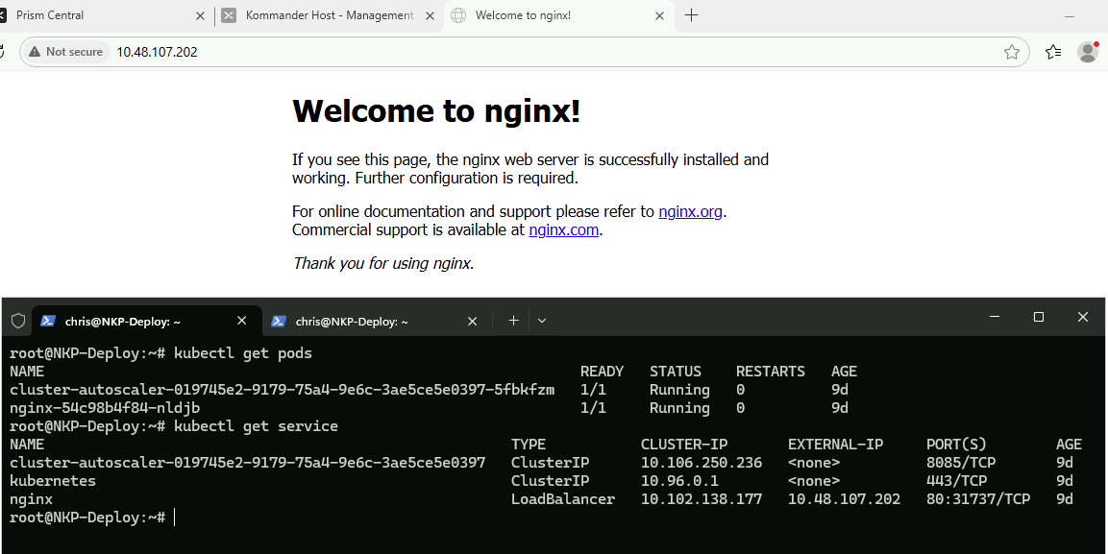The width and height of the screenshot is (1108, 554).
Task: Open the nginx.com link
Action: pyautogui.click(x=564, y=230)
